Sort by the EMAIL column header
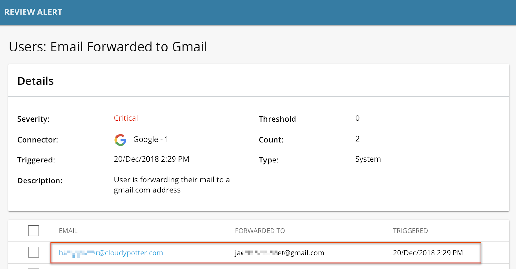516x269 pixels. pyautogui.click(x=68, y=231)
